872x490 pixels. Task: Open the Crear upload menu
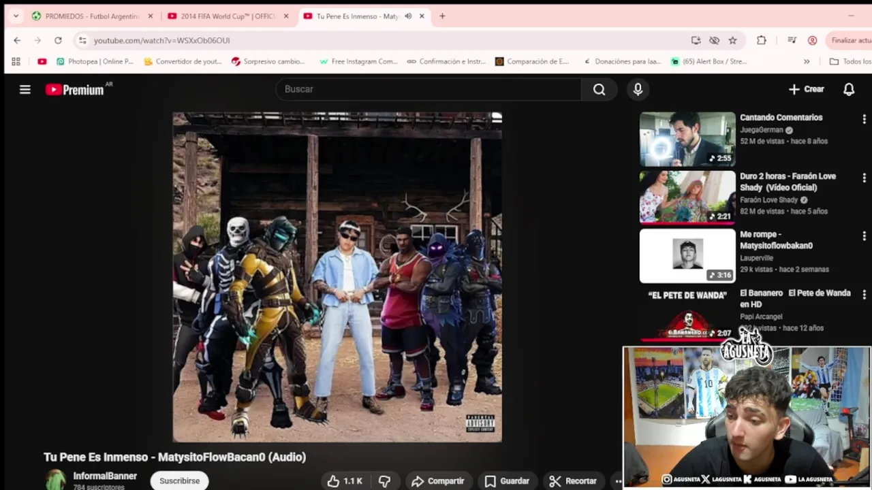coord(806,89)
